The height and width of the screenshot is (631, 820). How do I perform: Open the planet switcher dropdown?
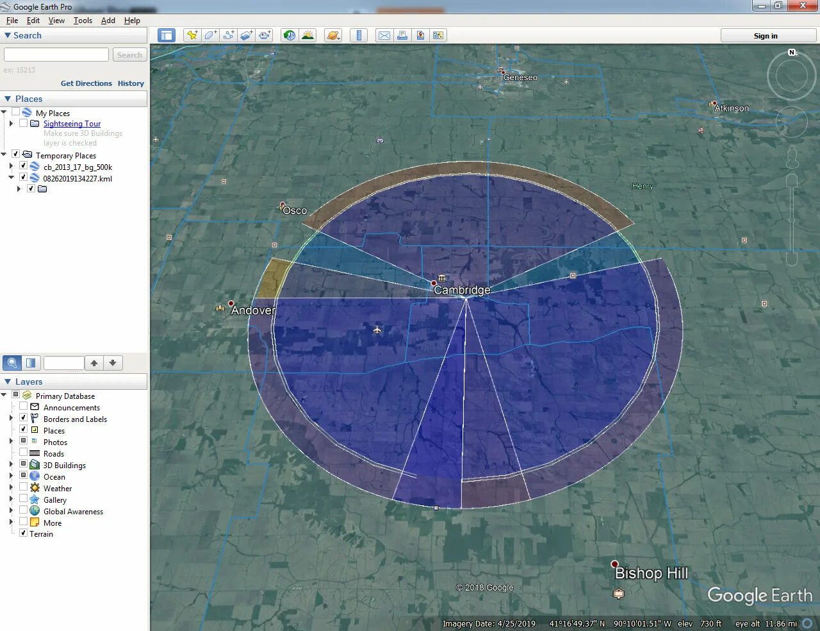click(333, 35)
